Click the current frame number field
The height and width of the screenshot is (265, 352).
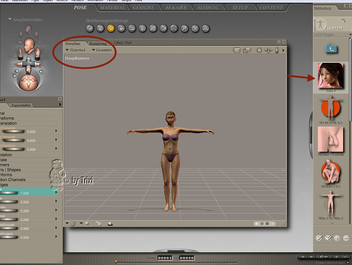tap(165, 258)
